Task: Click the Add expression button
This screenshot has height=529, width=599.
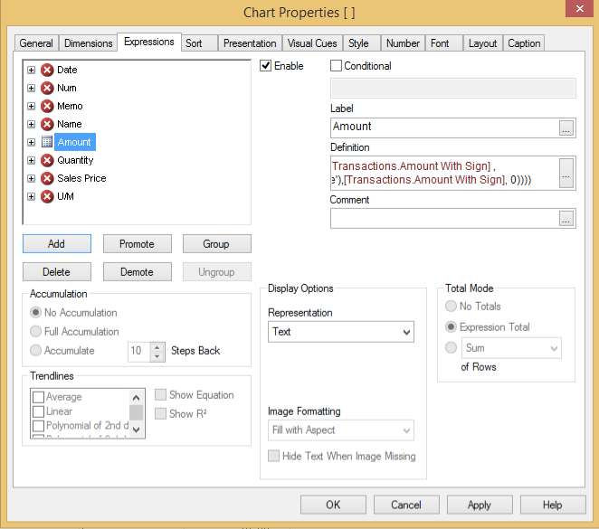Action: click(x=56, y=244)
